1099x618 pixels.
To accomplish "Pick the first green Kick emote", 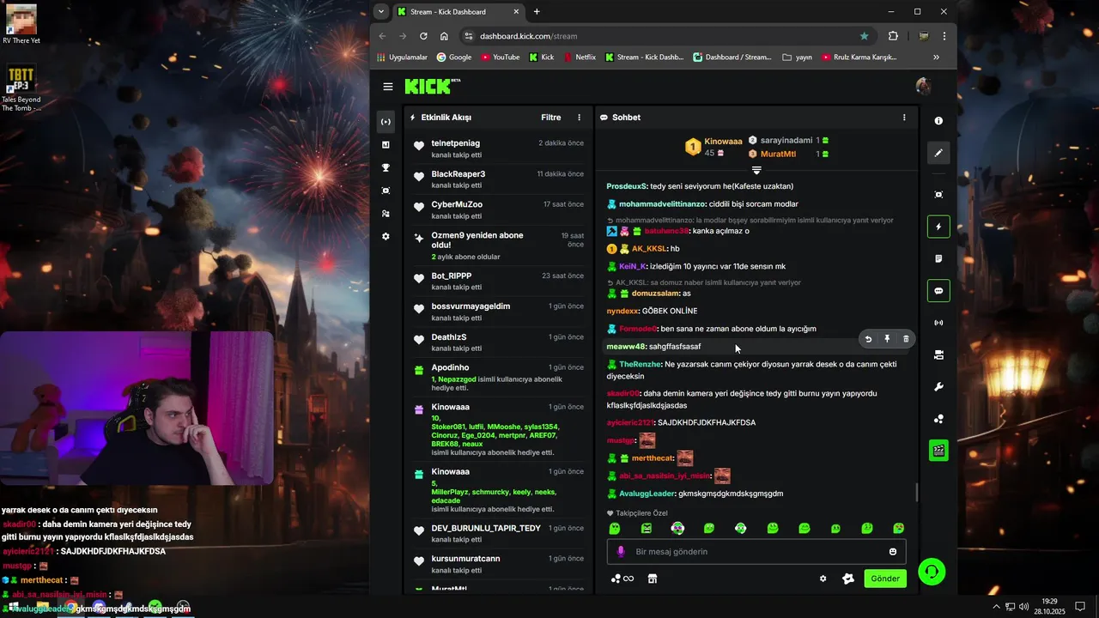I will [x=615, y=529].
